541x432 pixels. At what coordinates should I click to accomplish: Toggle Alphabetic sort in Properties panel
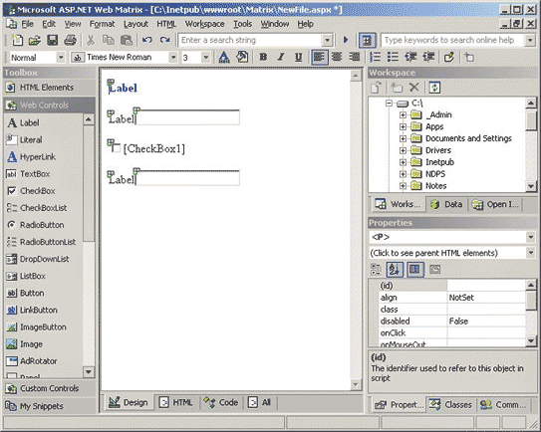(395, 270)
